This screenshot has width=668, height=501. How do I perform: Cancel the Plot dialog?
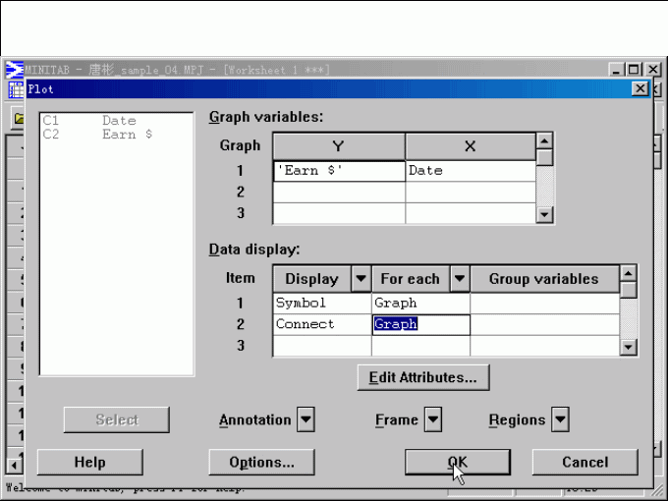click(x=584, y=463)
